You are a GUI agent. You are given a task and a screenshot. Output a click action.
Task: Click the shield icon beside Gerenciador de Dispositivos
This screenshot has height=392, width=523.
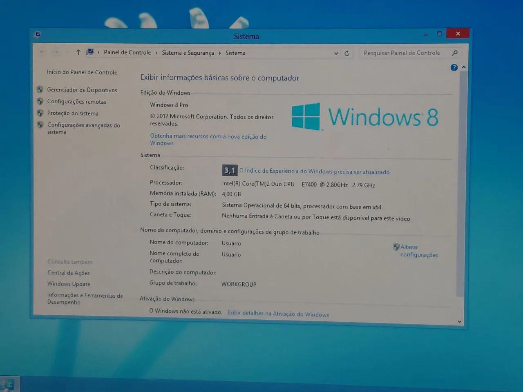40,89
